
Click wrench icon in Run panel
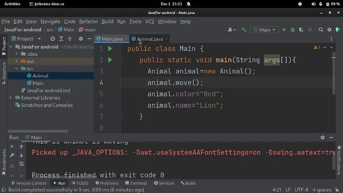tap(12, 155)
